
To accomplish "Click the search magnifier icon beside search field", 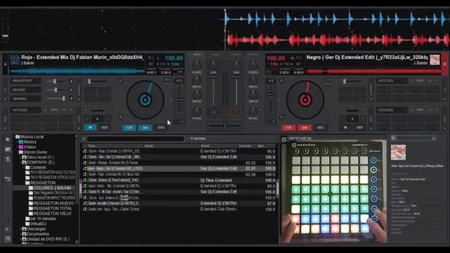I will click(x=84, y=139).
